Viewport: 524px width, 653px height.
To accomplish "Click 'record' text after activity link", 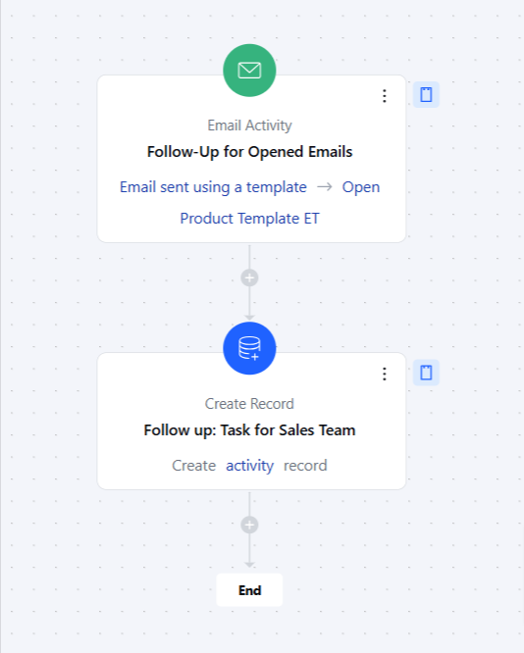I will pyautogui.click(x=305, y=466).
